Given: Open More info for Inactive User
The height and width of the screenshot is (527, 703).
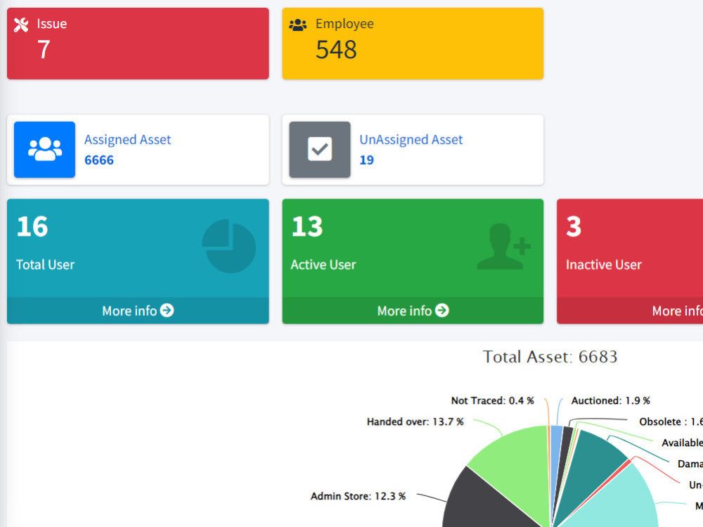Looking at the screenshot, I should (x=630, y=310).
